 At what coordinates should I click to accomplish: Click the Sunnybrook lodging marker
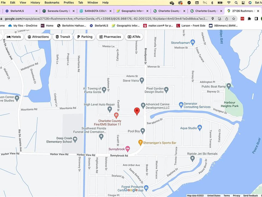[x=127, y=149]
